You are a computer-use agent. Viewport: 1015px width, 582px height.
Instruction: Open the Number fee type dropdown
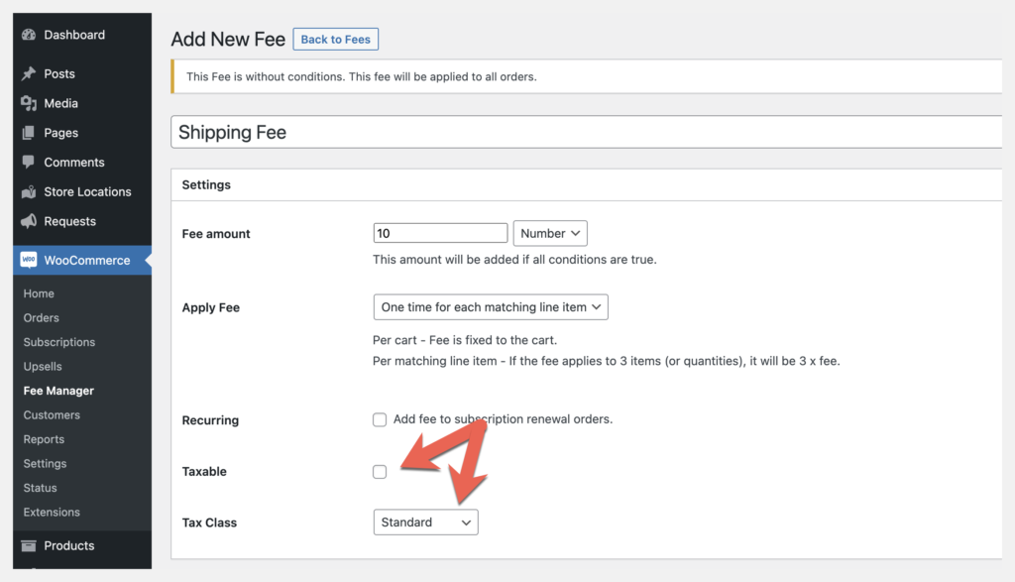(550, 233)
